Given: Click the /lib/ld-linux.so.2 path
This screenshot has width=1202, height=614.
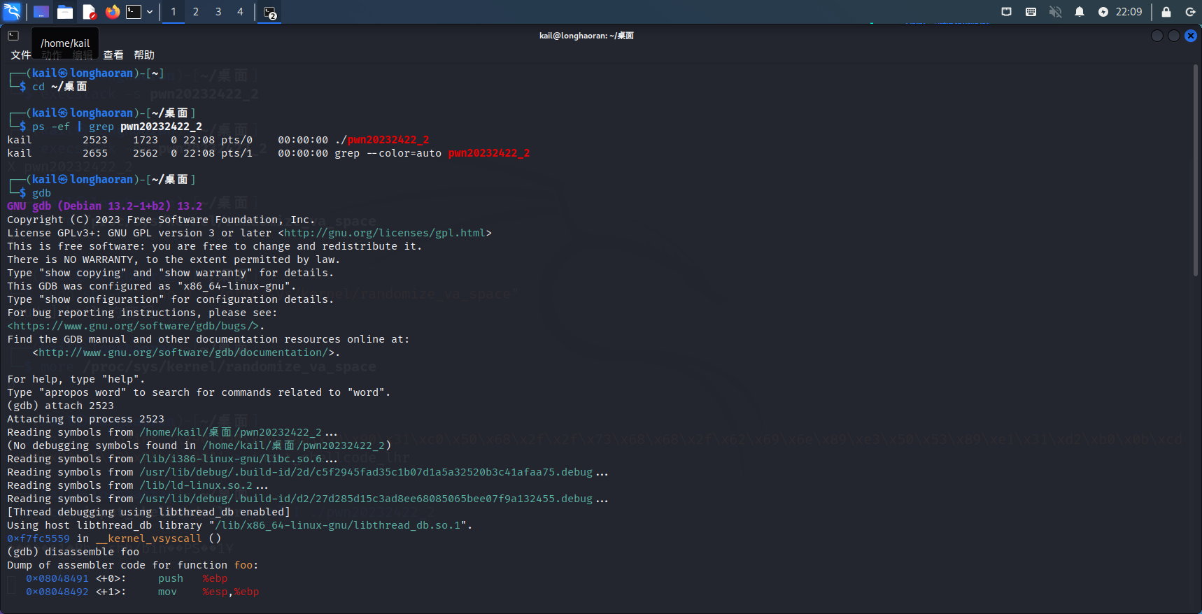Looking at the screenshot, I should click(196, 485).
